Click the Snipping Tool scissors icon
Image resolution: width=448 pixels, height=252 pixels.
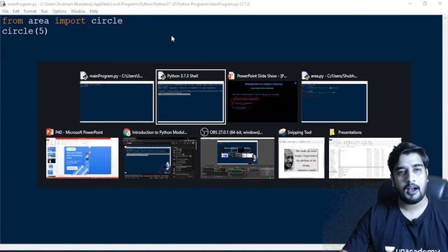tap(282, 132)
